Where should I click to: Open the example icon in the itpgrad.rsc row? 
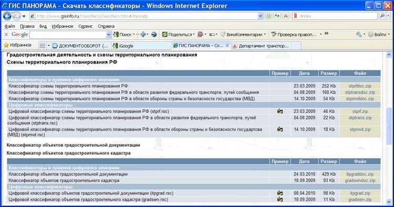[x=280, y=193]
